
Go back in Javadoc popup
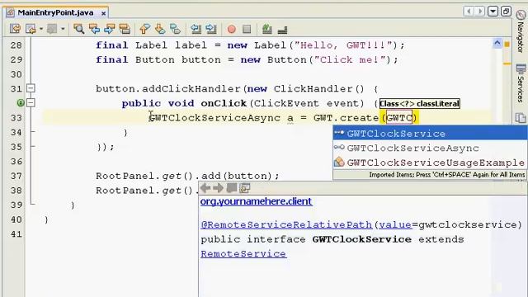pos(205,188)
